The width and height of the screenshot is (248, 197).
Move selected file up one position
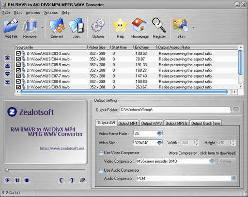8,66
